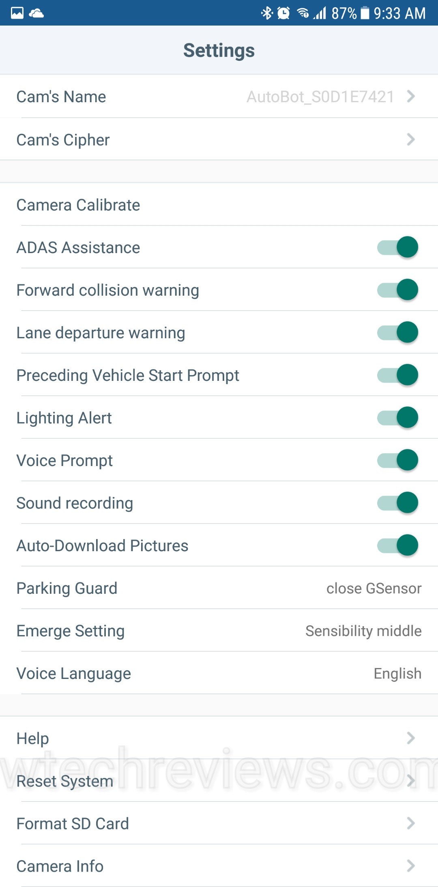Viewport: 438px width, 887px height.
Task: Open Help section chevron
Action: [411, 738]
